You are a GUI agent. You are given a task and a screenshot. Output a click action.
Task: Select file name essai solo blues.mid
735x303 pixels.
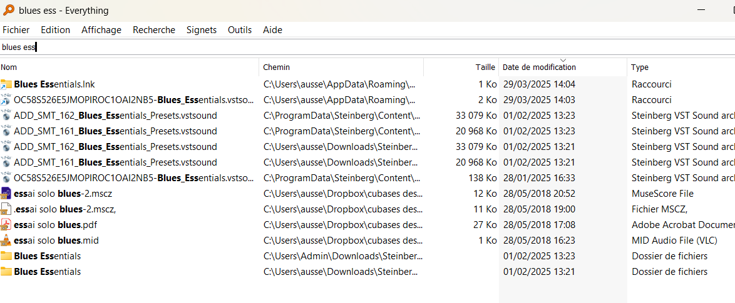click(x=56, y=241)
